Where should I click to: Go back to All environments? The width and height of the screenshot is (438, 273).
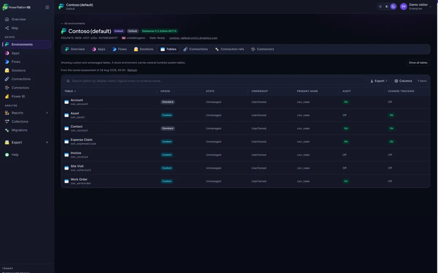pos(73,23)
